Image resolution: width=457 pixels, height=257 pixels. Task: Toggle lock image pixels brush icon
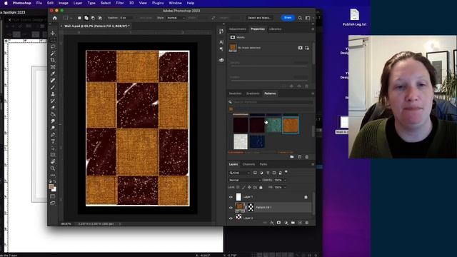(243, 187)
